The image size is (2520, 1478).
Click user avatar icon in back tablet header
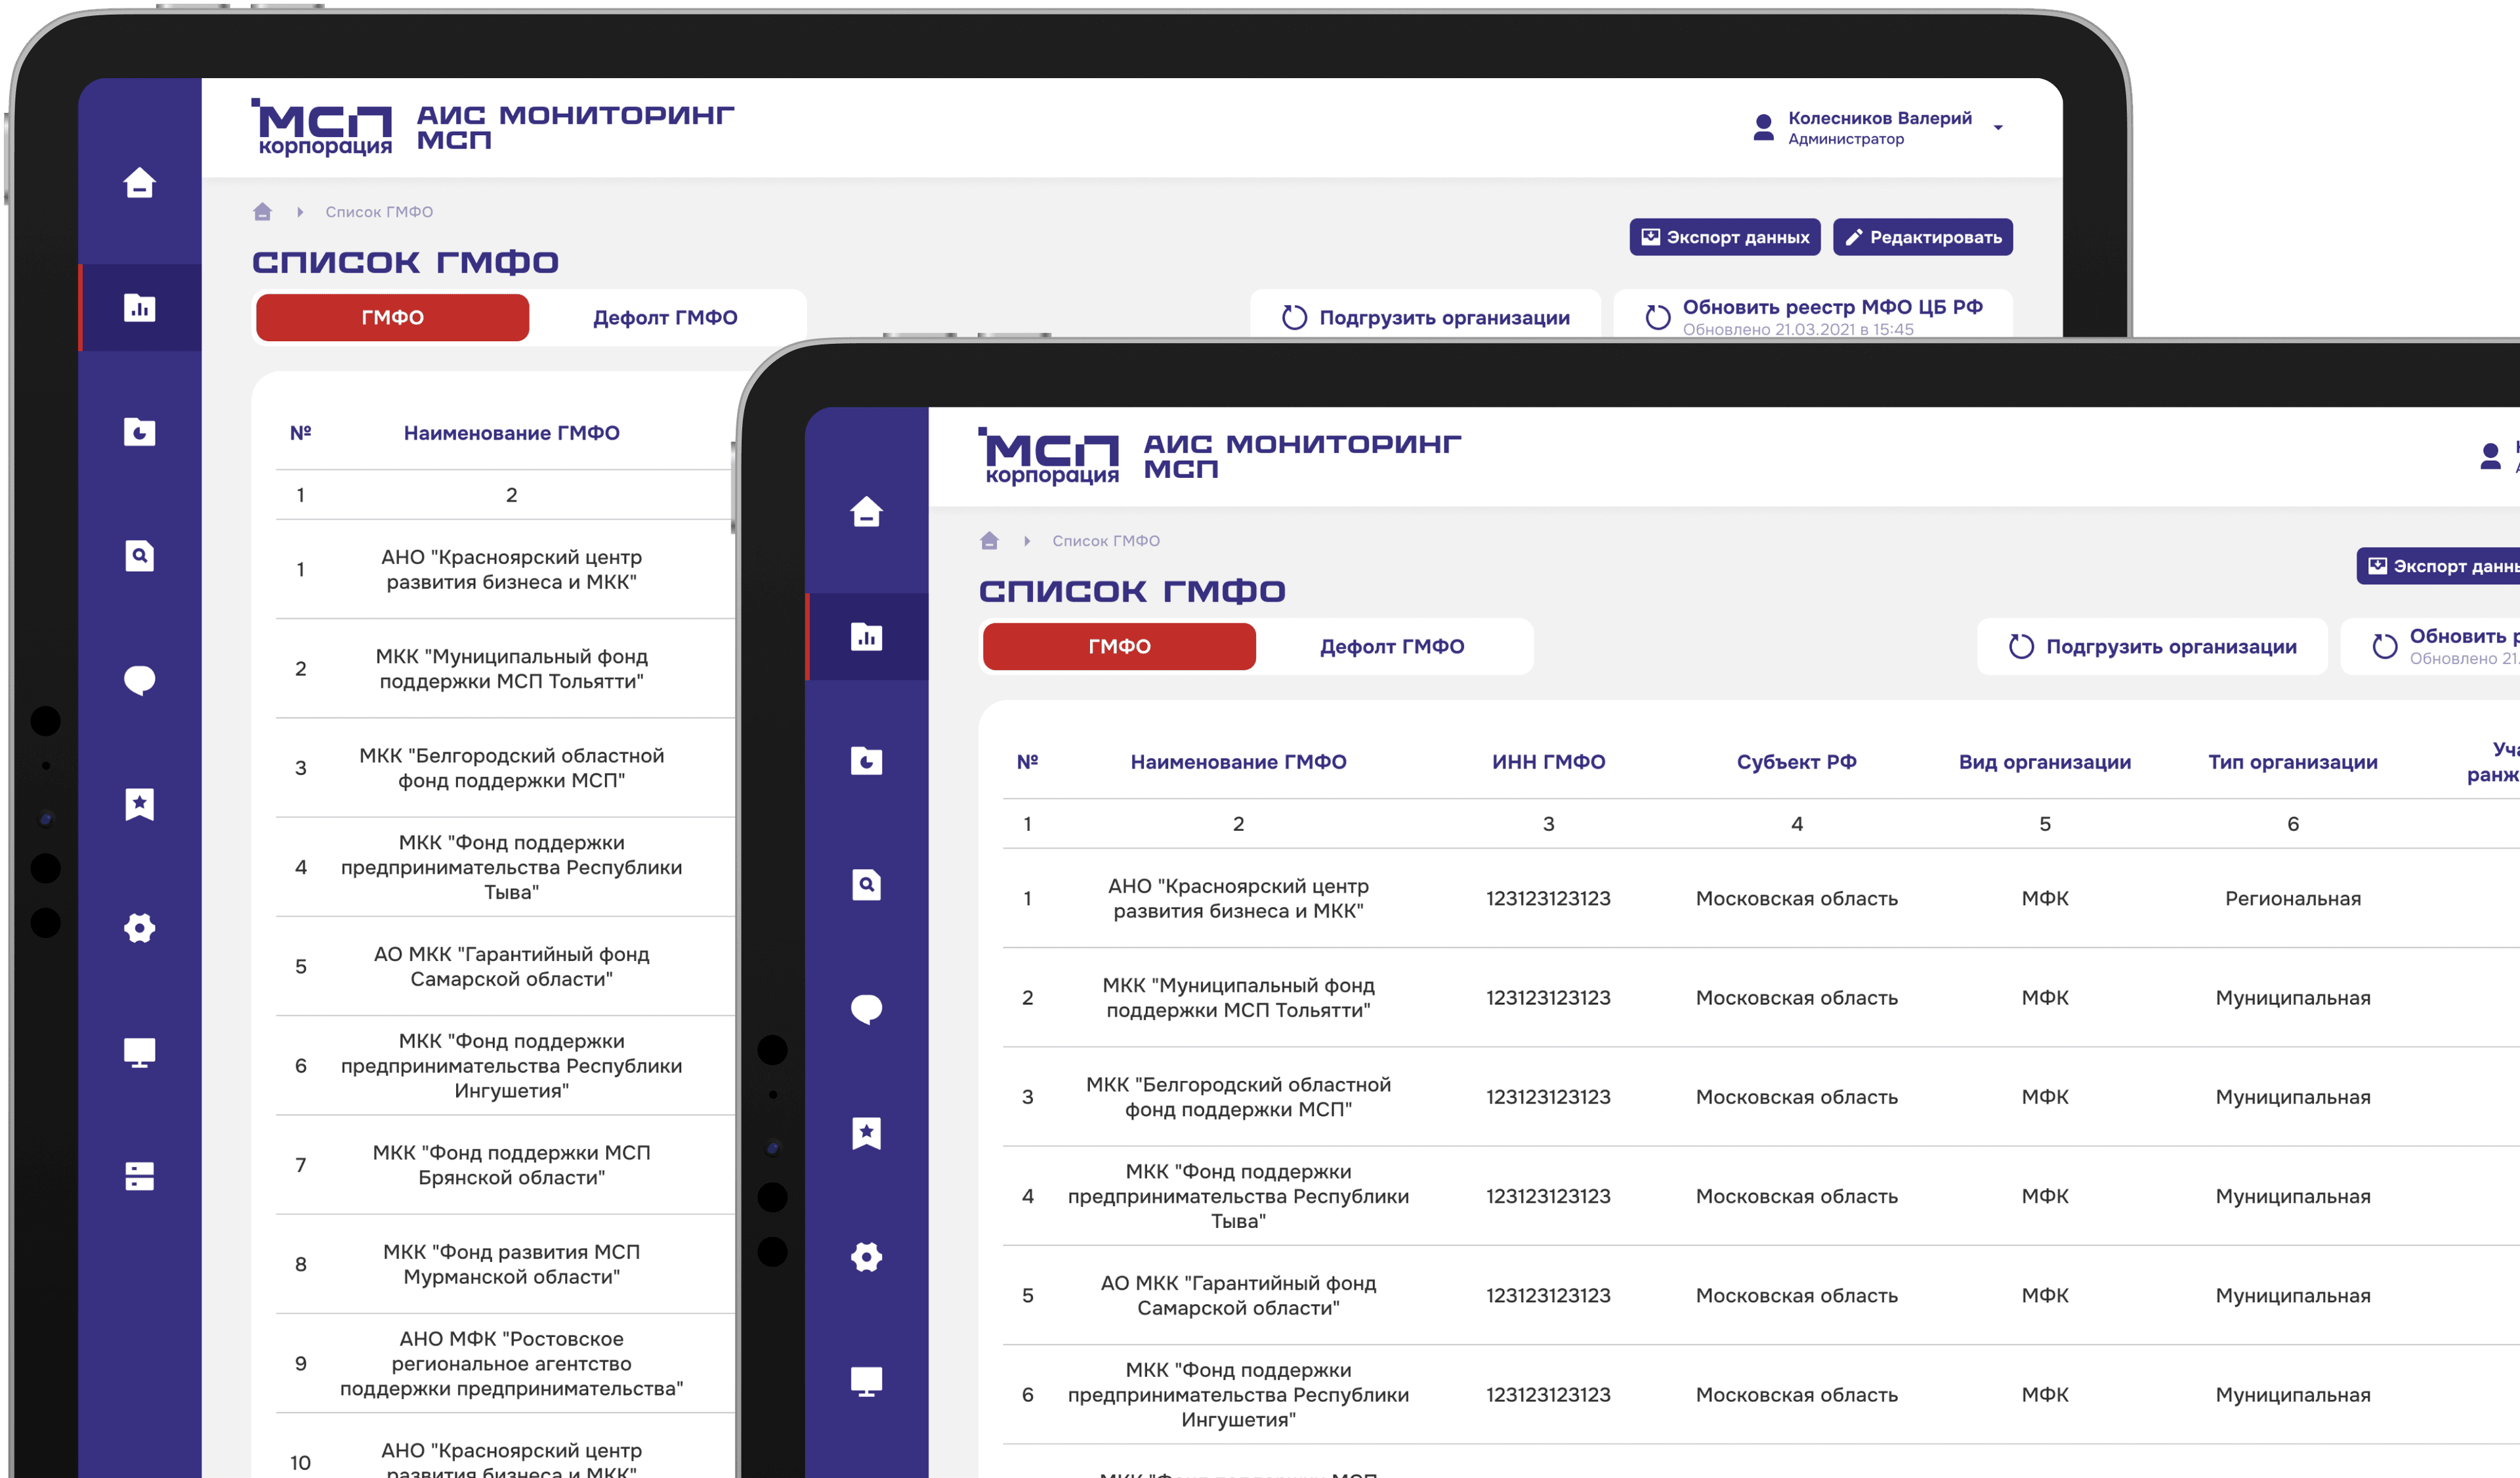pos(1763,127)
